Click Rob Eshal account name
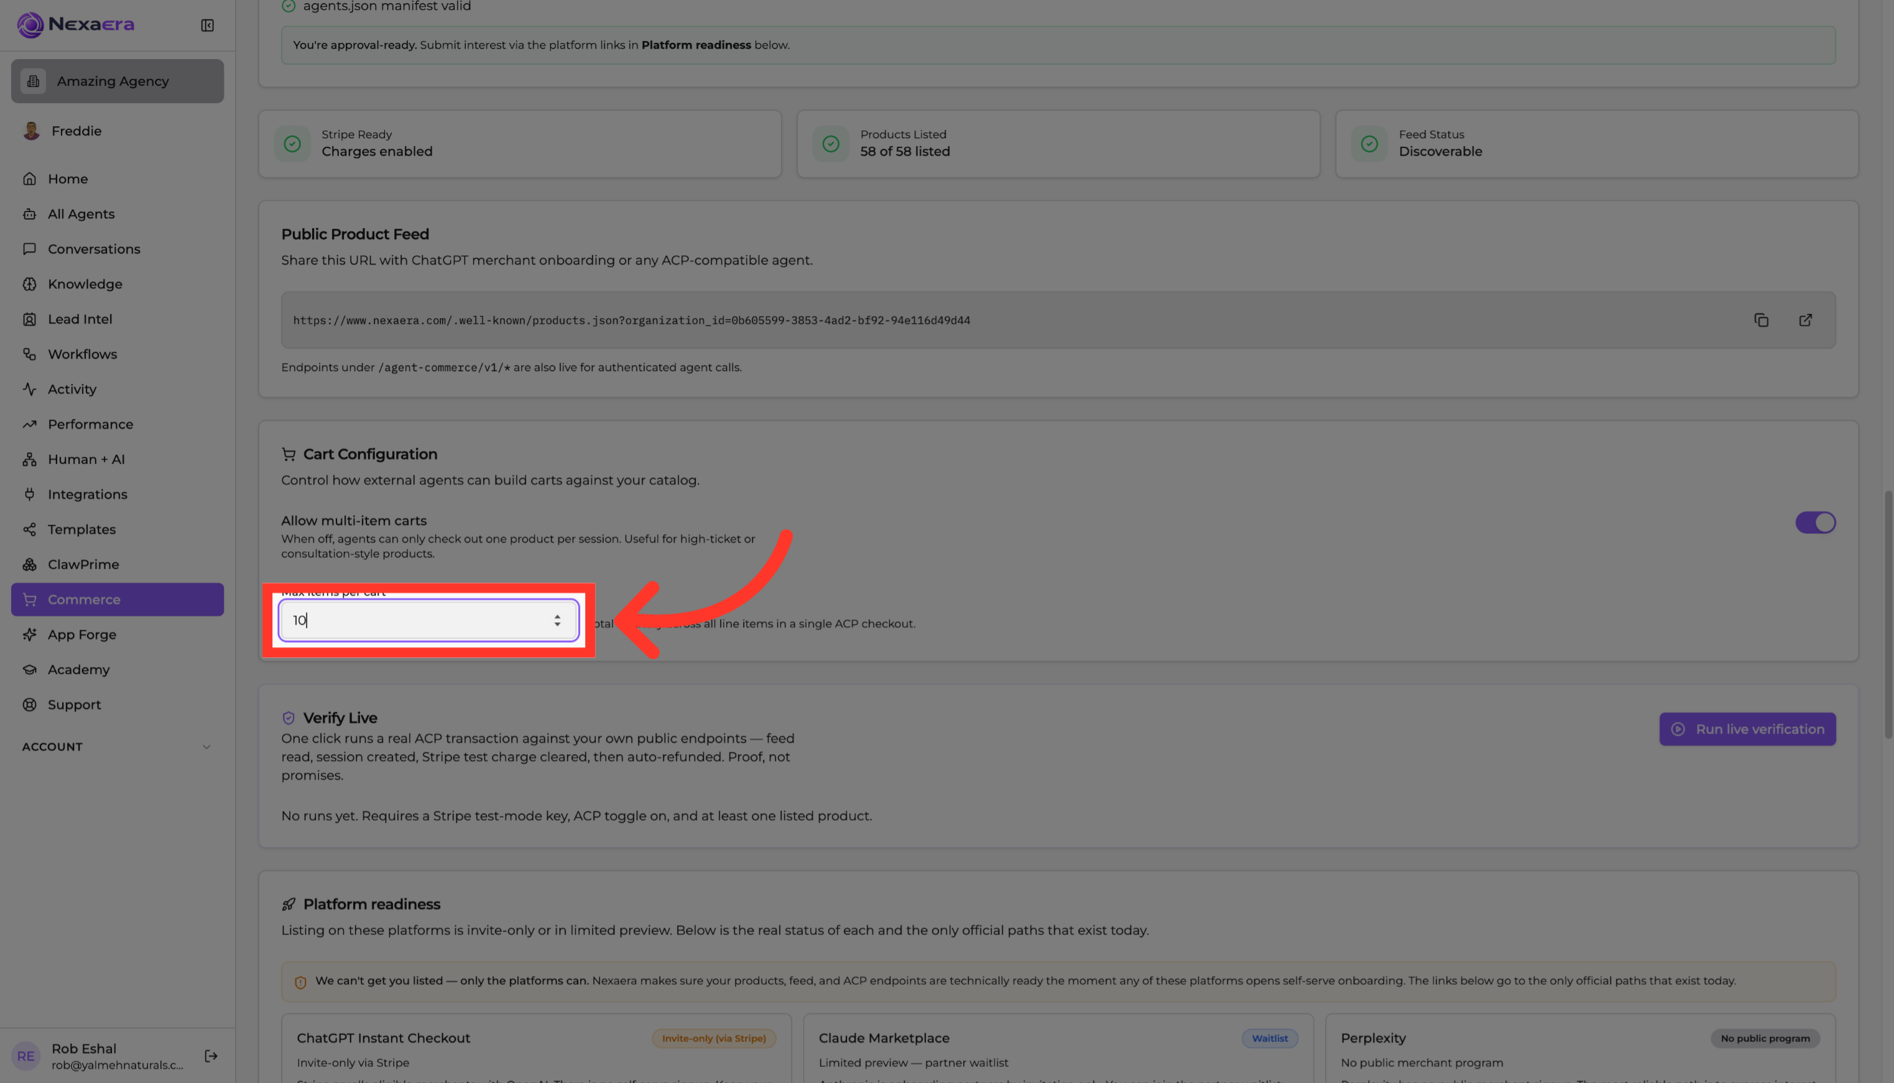Viewport: 1894px width, 1083px height. (83, 1048)
